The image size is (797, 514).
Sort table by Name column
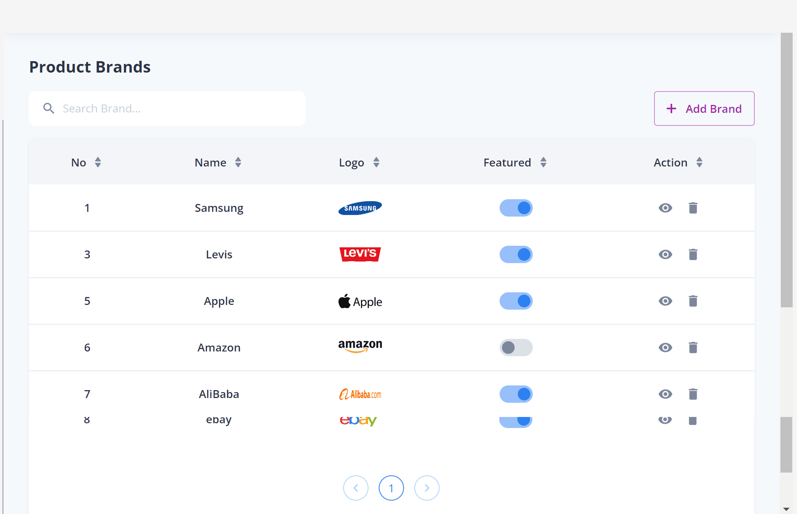238,163
